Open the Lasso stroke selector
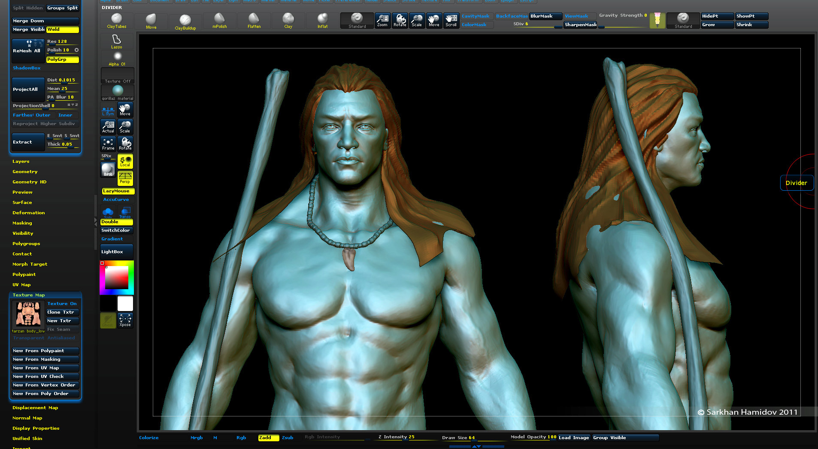This screenshot has width=818, height=449. pos(117,42)
